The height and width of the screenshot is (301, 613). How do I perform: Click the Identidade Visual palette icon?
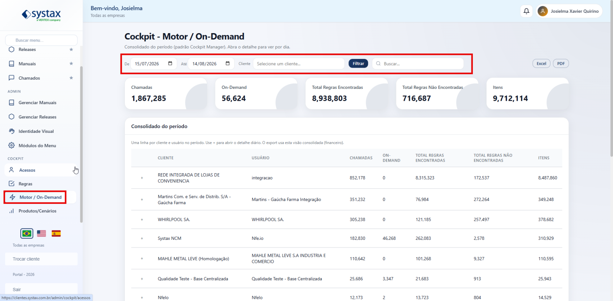[11, 131]
